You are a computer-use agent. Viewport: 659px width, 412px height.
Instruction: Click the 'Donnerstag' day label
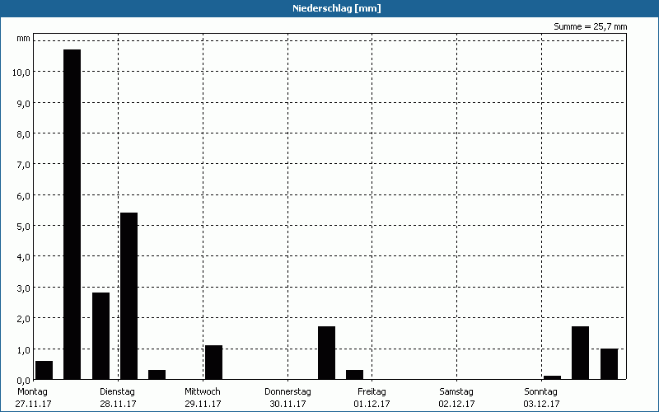[x=287, y=392]
